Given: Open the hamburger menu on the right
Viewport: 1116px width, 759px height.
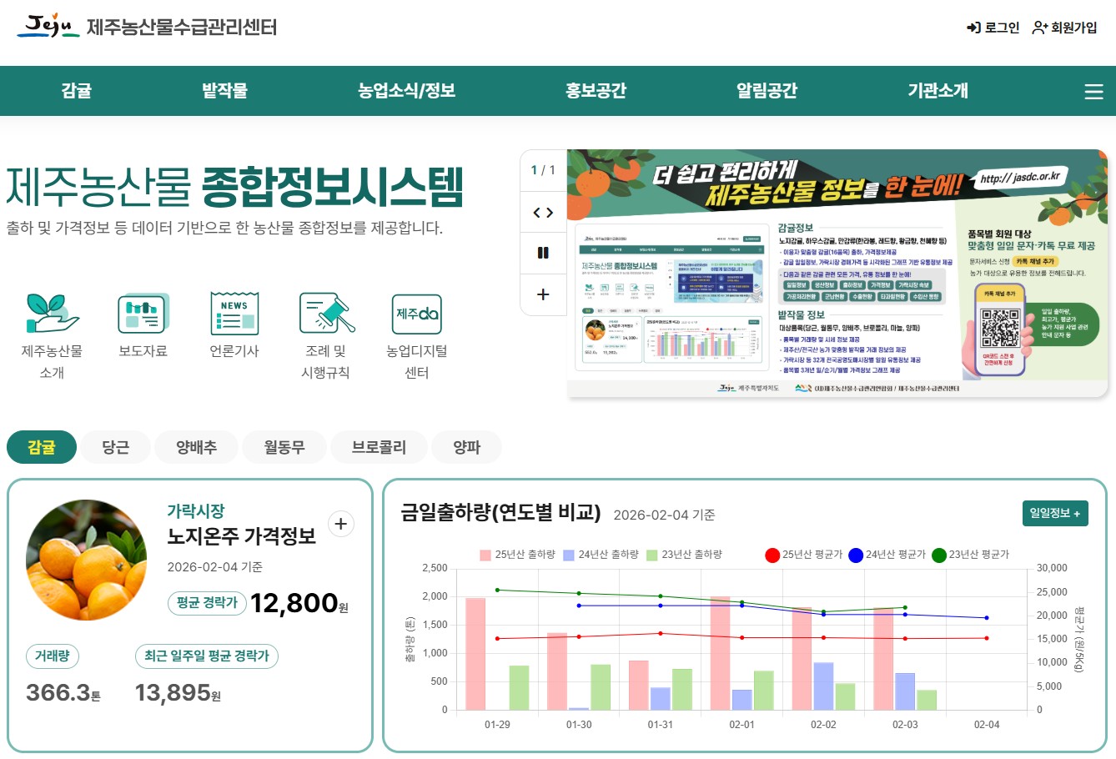Looking at the screenshot, I should click(x=1093, y=92).
